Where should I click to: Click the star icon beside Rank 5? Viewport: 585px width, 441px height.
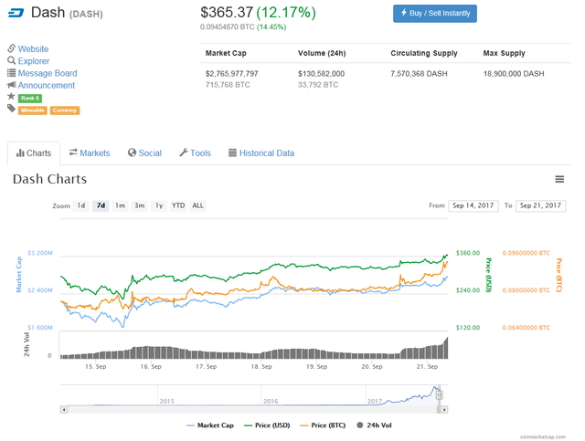(x=11, y=97)
